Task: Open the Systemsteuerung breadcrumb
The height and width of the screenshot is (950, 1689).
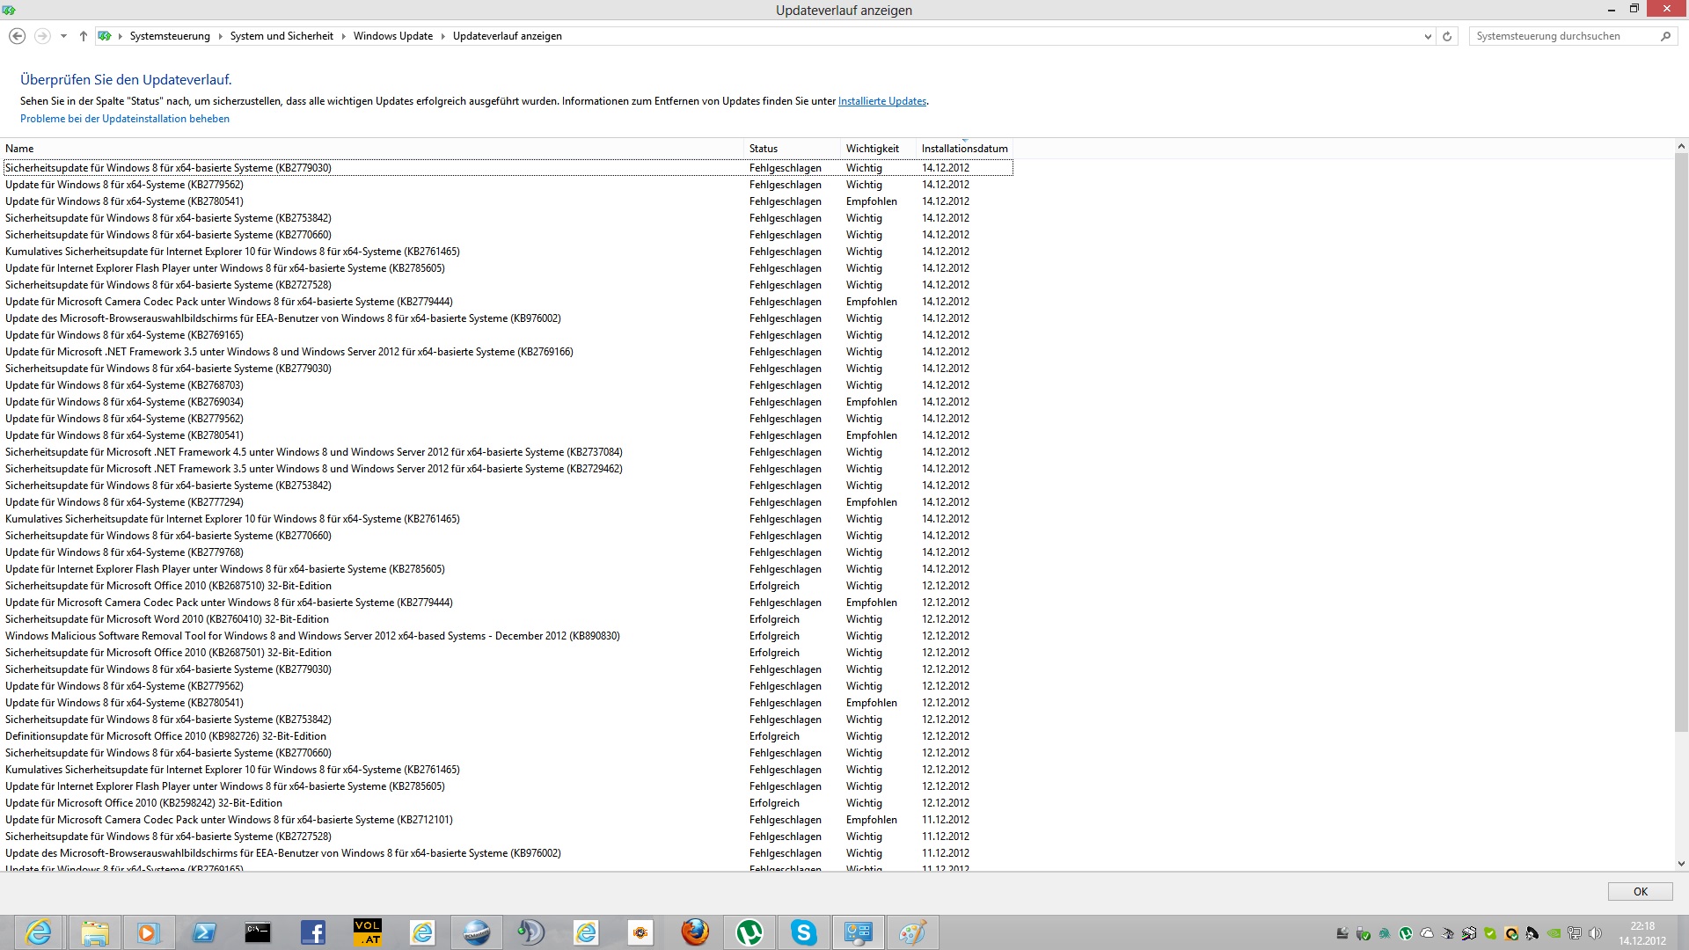Action: (x=170, y=36)
